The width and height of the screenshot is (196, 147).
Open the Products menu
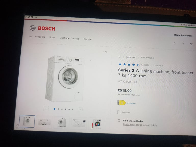pyautogui.click(x=40, y=37)
